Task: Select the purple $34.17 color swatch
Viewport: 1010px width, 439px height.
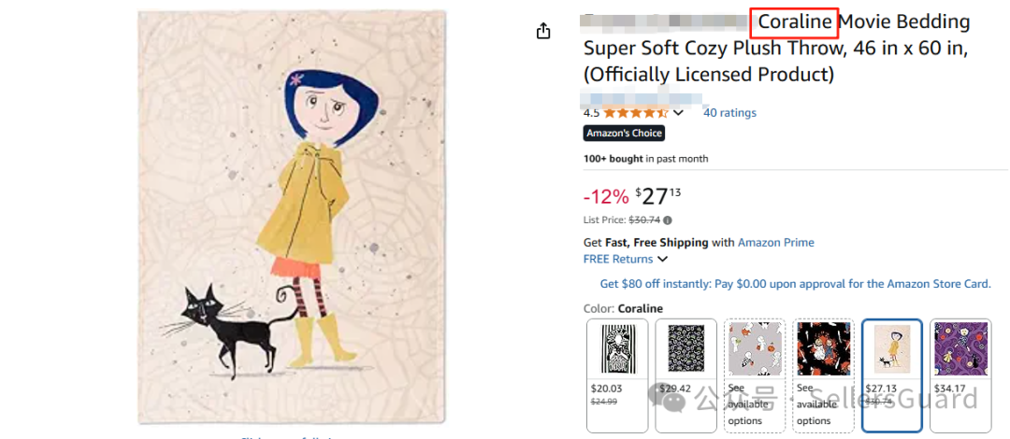Action: click(960, 375)
